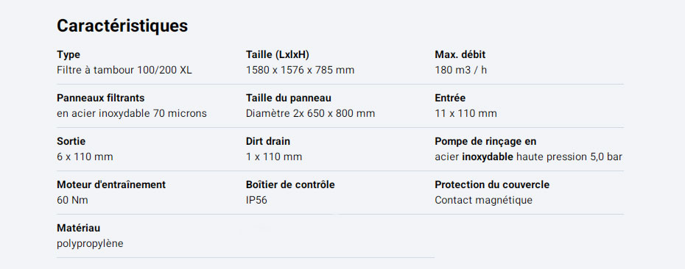This screenshot has height=269, width=685.
Task: Click the polypropylène material value
Action: pos(90,244)
